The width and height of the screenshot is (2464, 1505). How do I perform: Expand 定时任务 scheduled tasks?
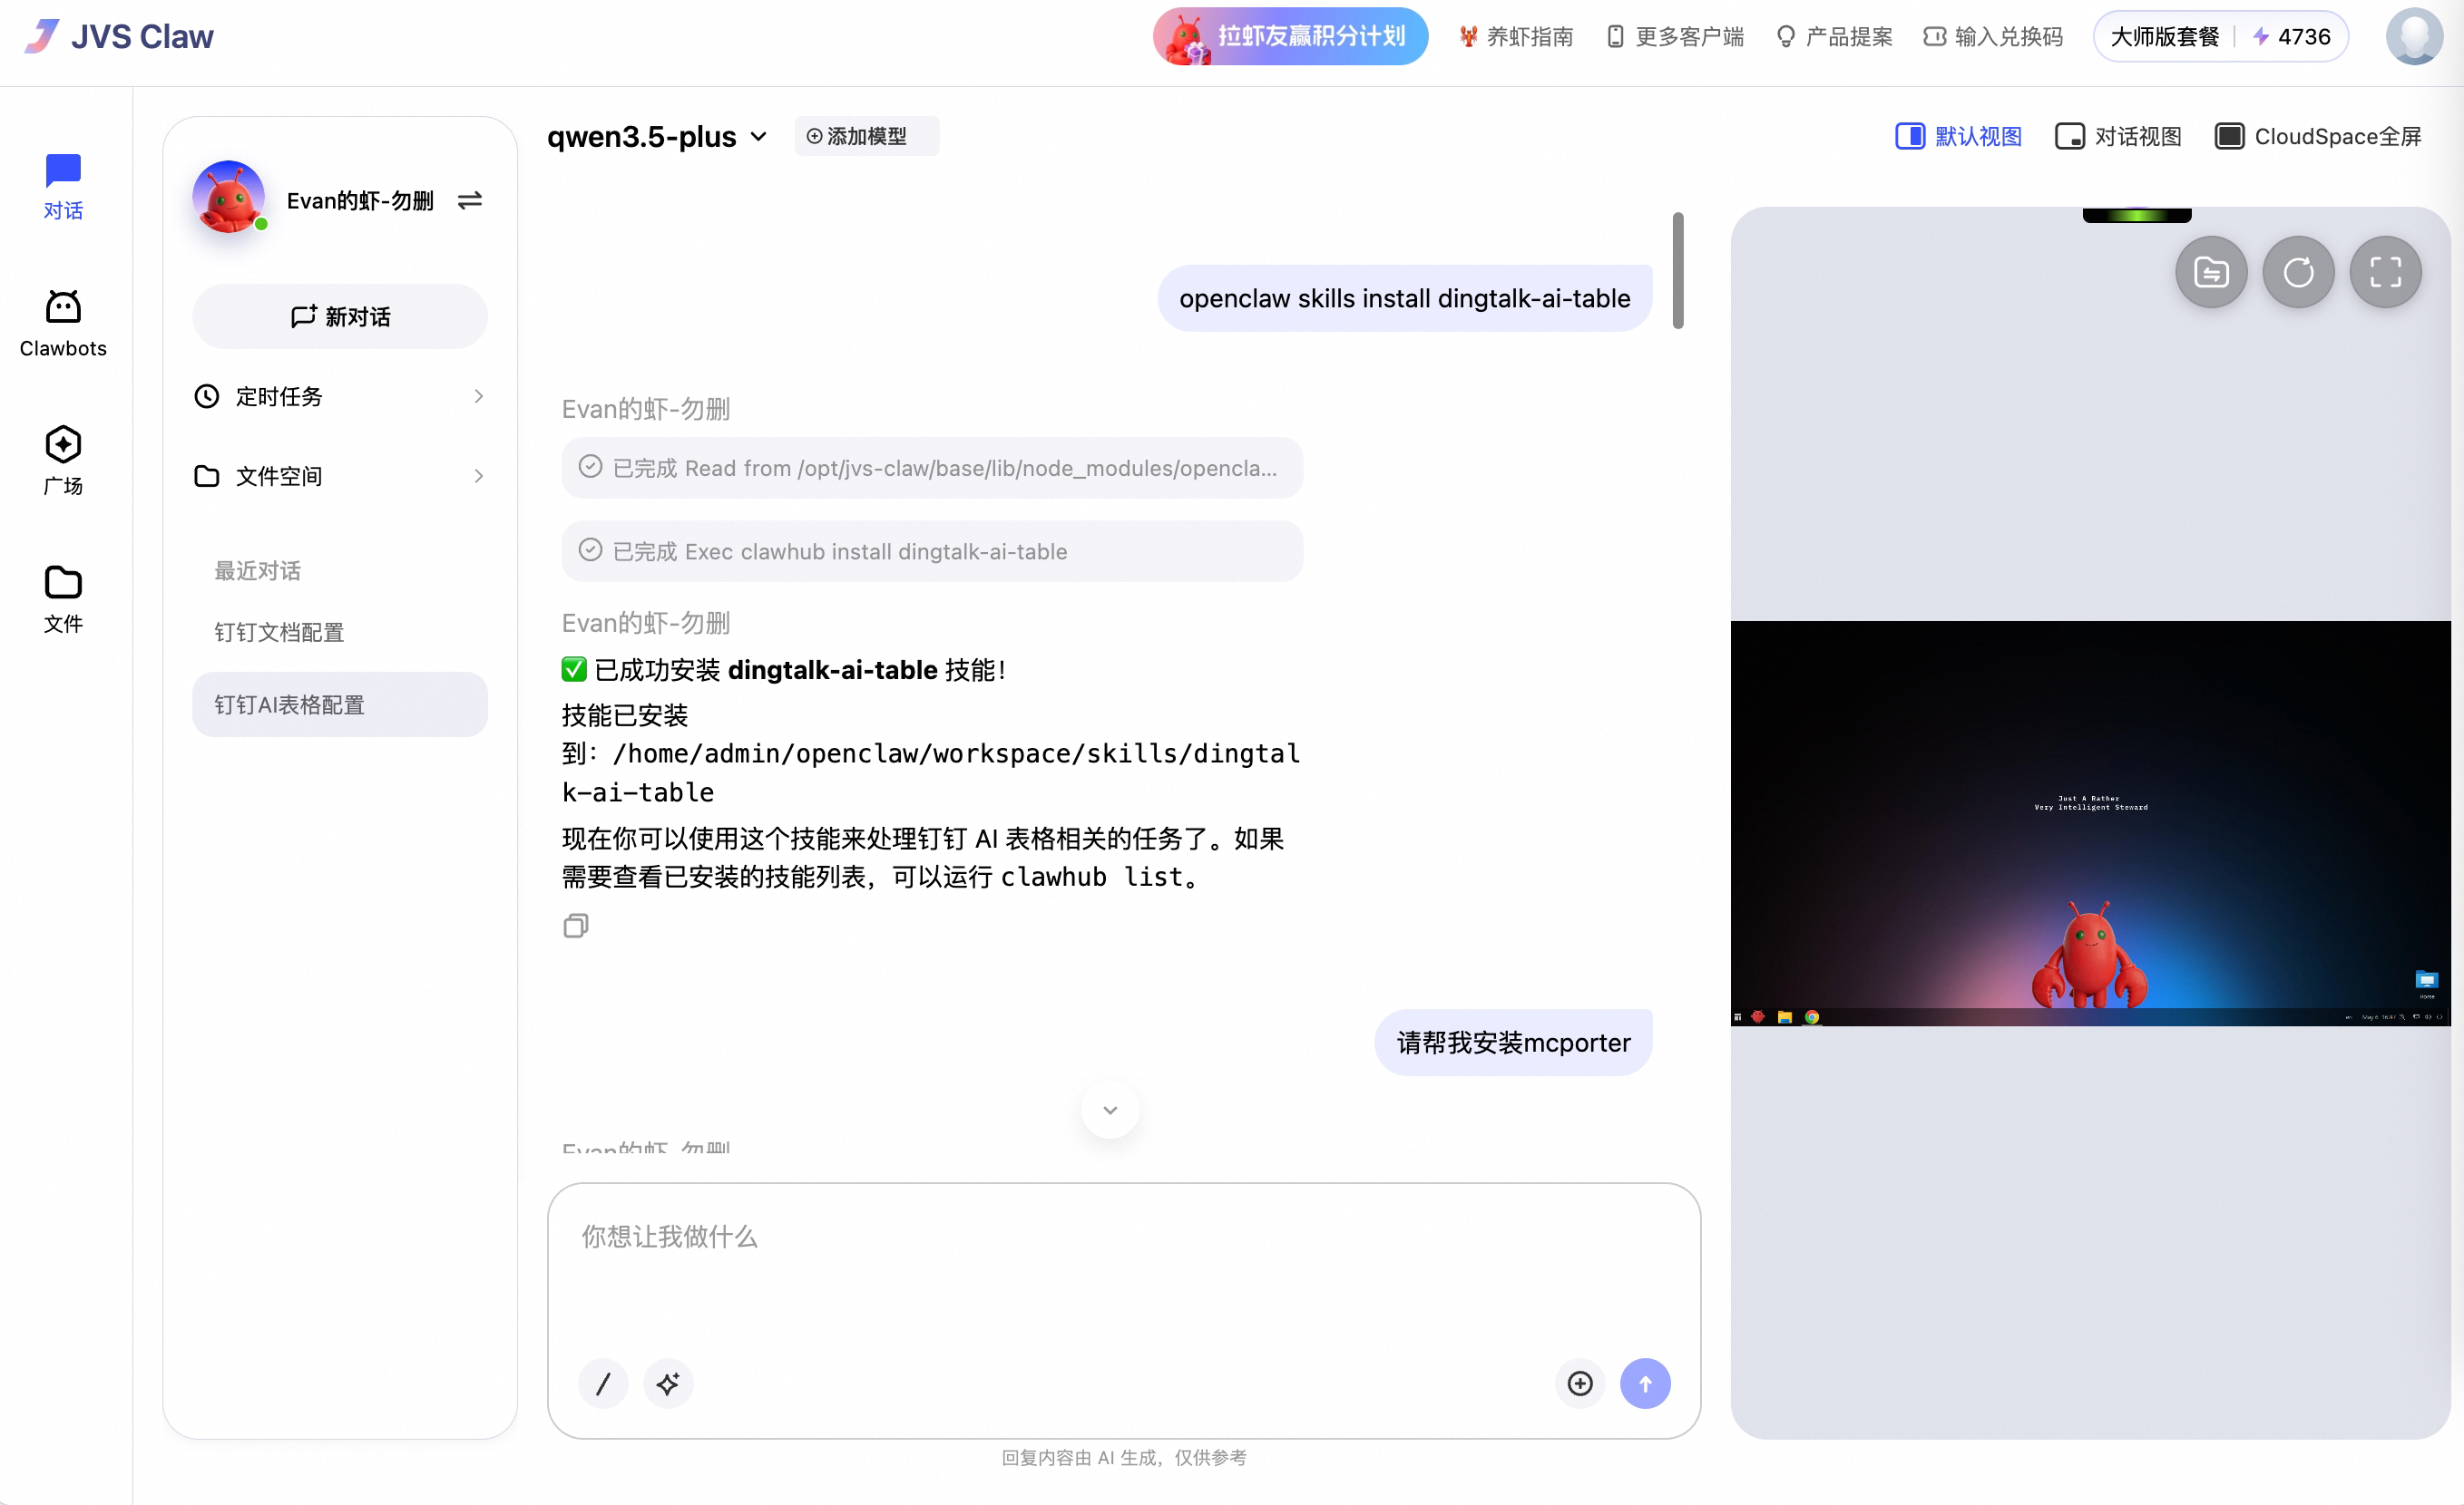[x=340, y=397]
